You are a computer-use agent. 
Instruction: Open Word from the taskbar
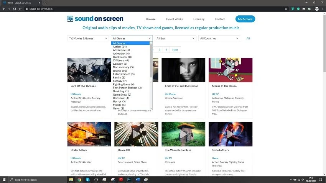pos(138,180)
